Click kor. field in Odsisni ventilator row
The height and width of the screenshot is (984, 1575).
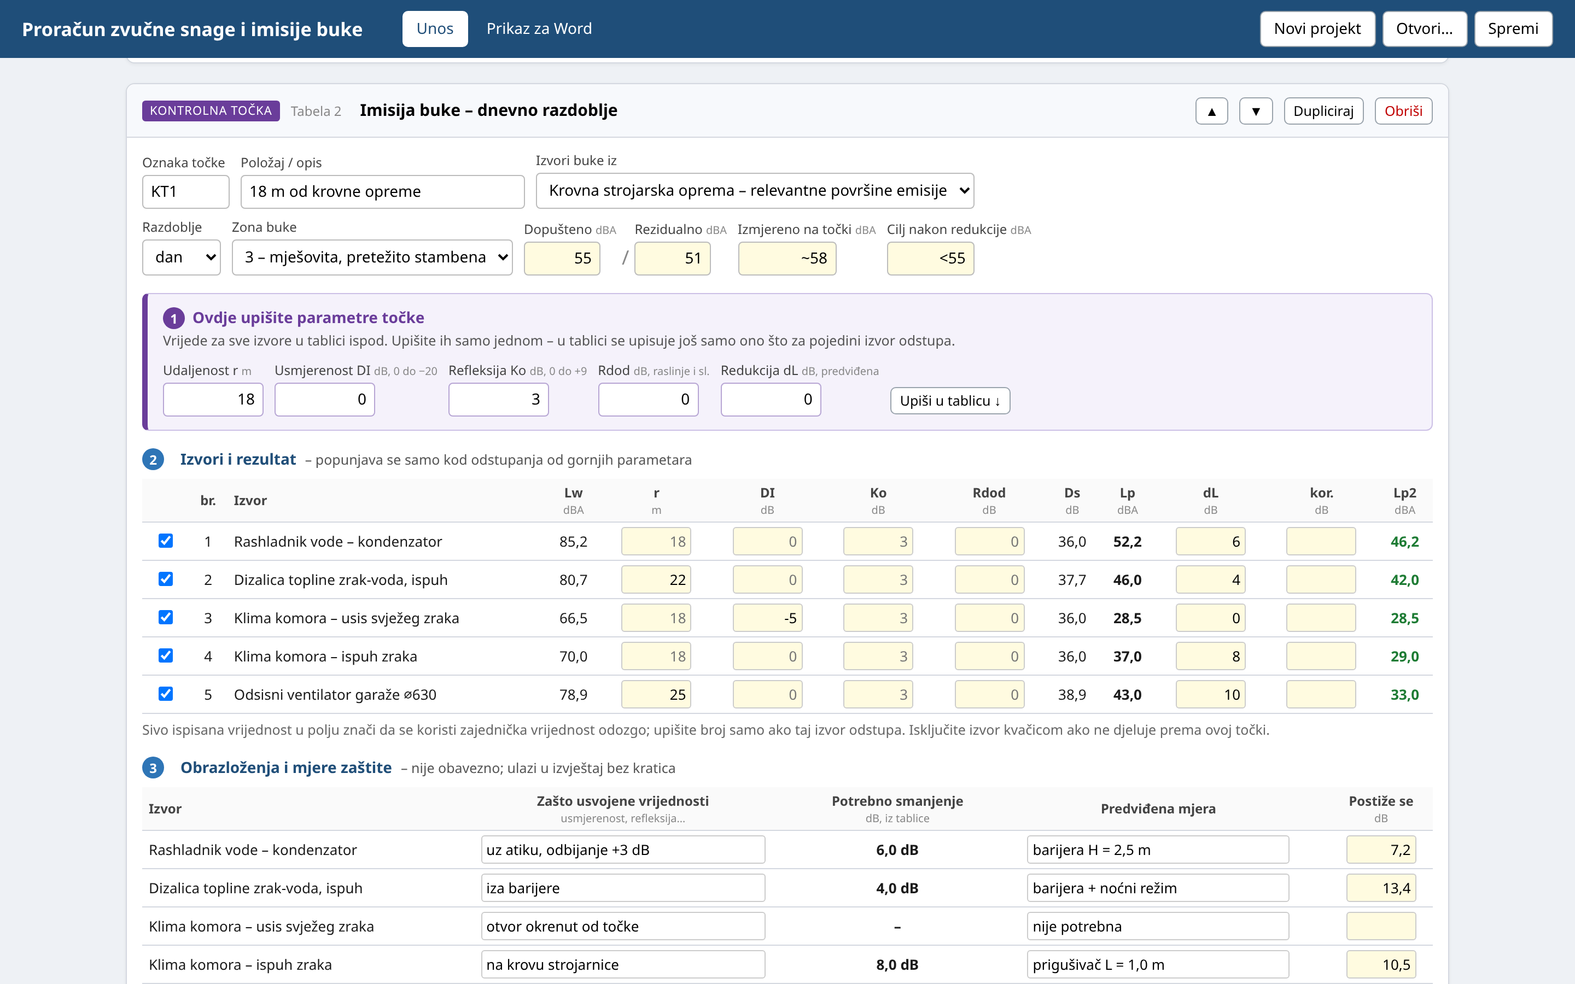(1321, 694)
